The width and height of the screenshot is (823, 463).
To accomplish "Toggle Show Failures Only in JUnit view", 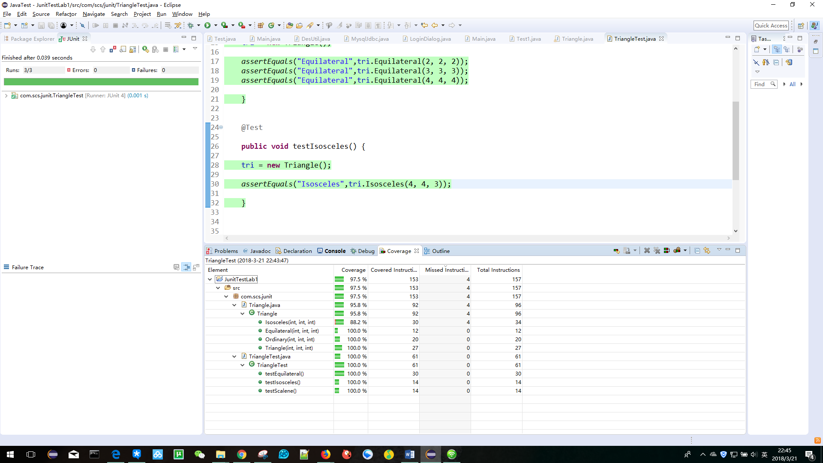I will pos(113,49).
